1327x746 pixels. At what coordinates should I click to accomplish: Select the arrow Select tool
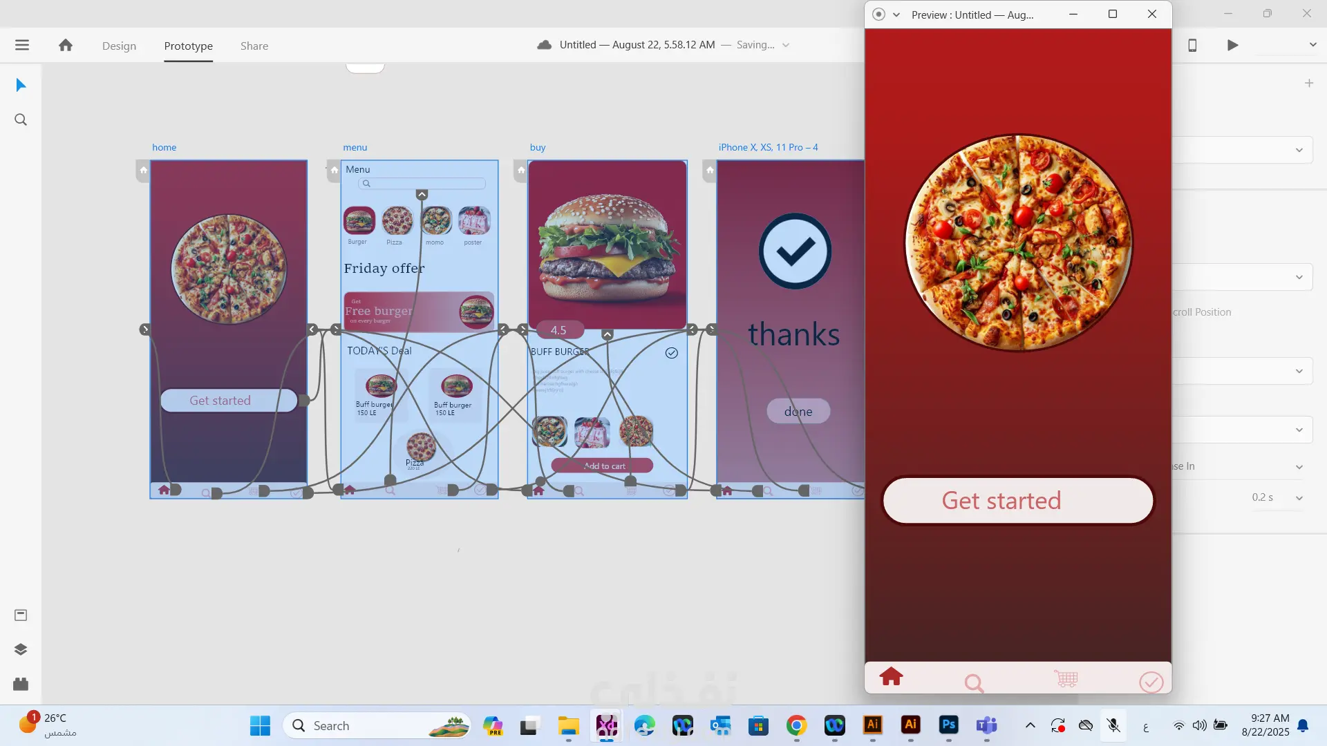21,85
